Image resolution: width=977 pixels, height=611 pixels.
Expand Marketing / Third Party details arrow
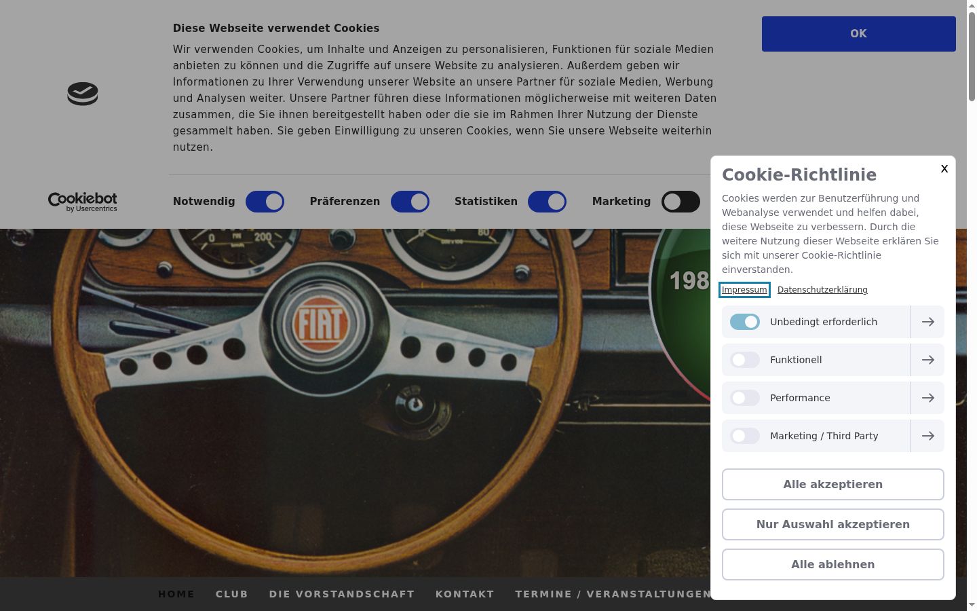[x=927, y=436]
